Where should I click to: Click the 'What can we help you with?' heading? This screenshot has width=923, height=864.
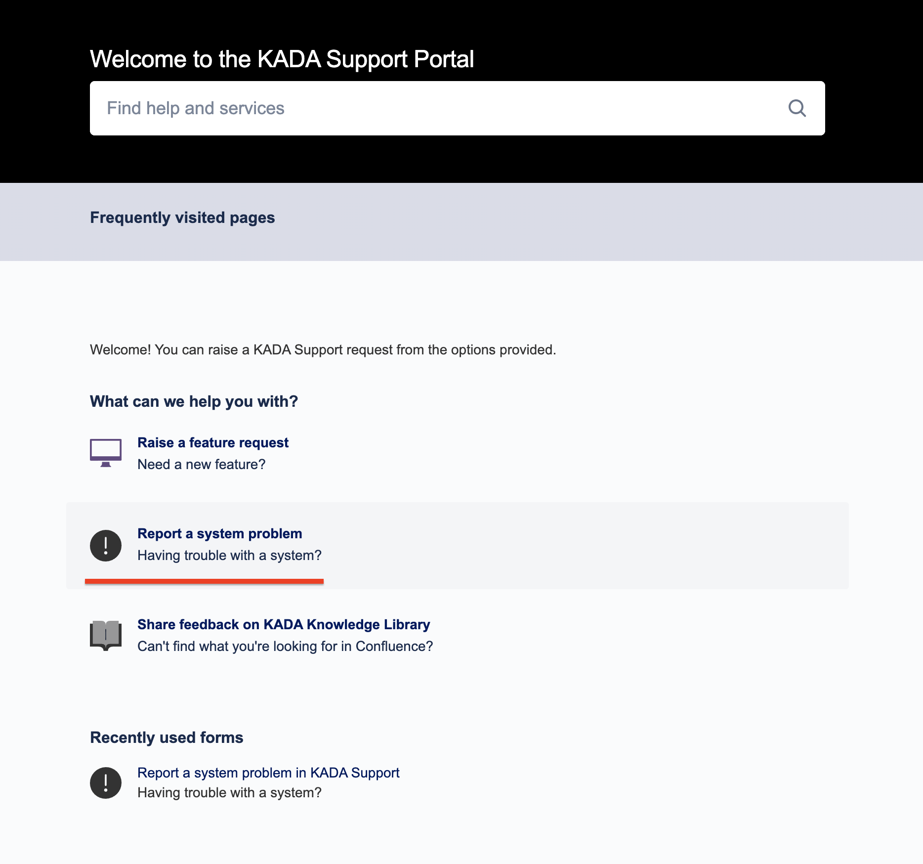(x=194, y=401)
